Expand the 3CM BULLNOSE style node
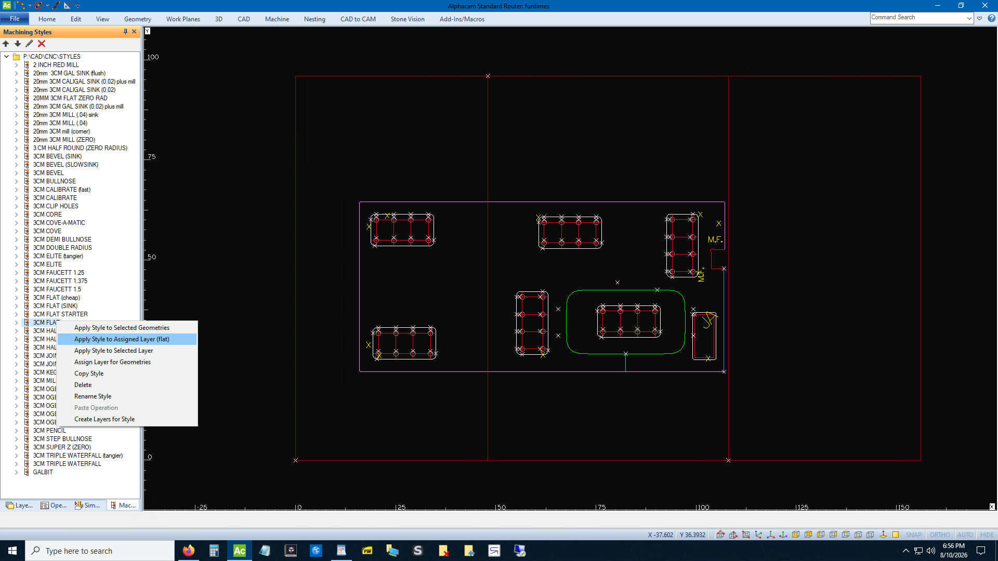The height and width of the screenshot is (561, 998). point(16,181)
